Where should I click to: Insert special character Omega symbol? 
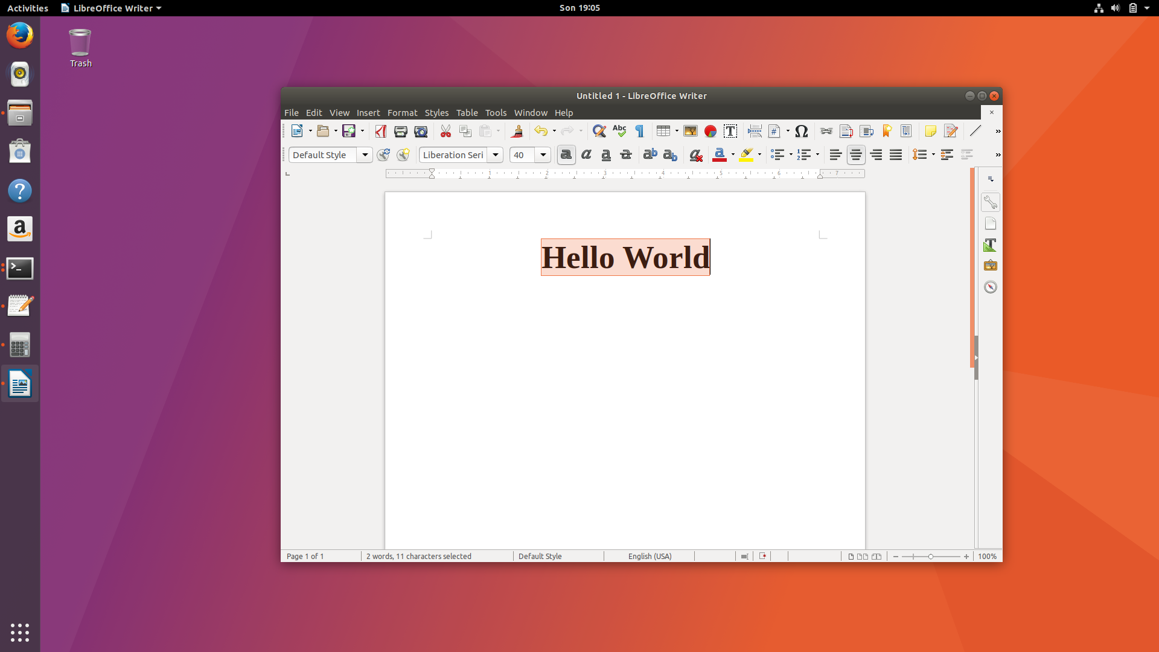801,131
